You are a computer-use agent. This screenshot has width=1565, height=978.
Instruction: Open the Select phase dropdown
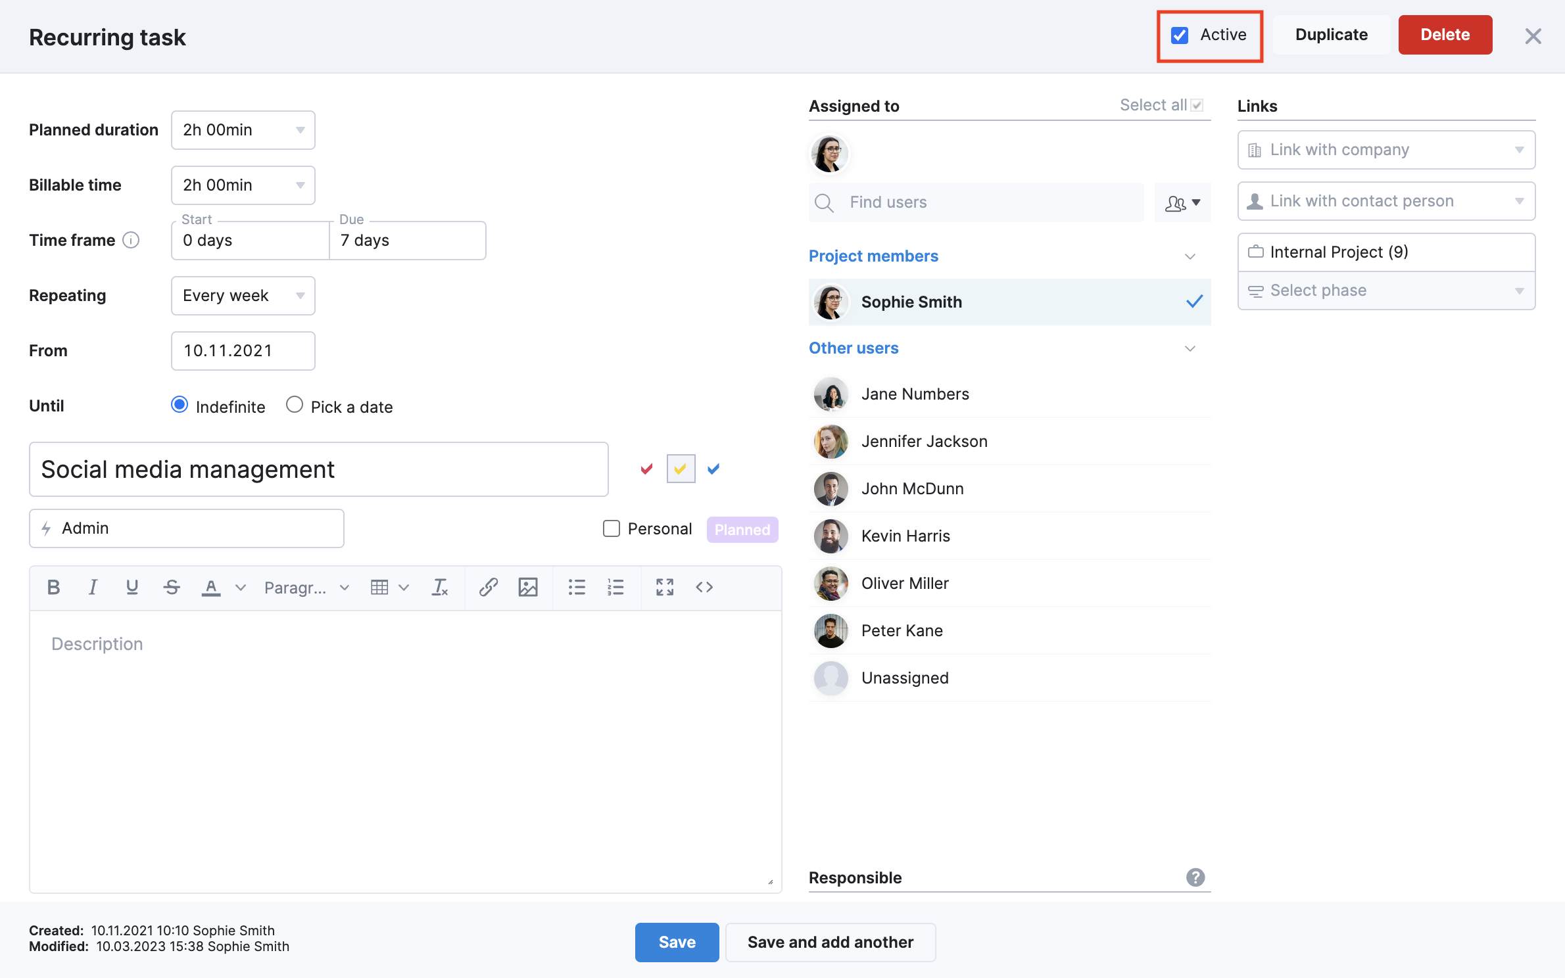coord(1386,291)
